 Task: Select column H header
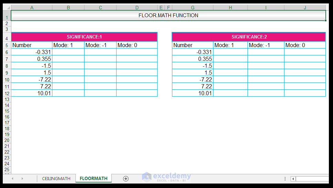pos(230,8)
